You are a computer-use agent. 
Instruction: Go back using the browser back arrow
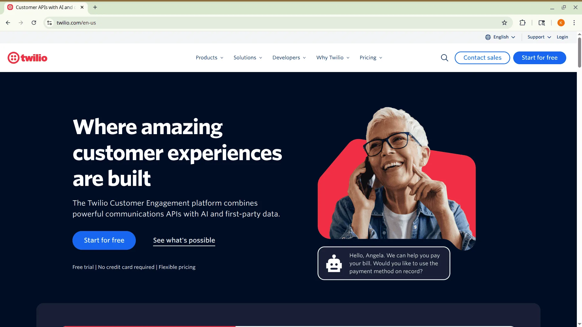point(8,23)
